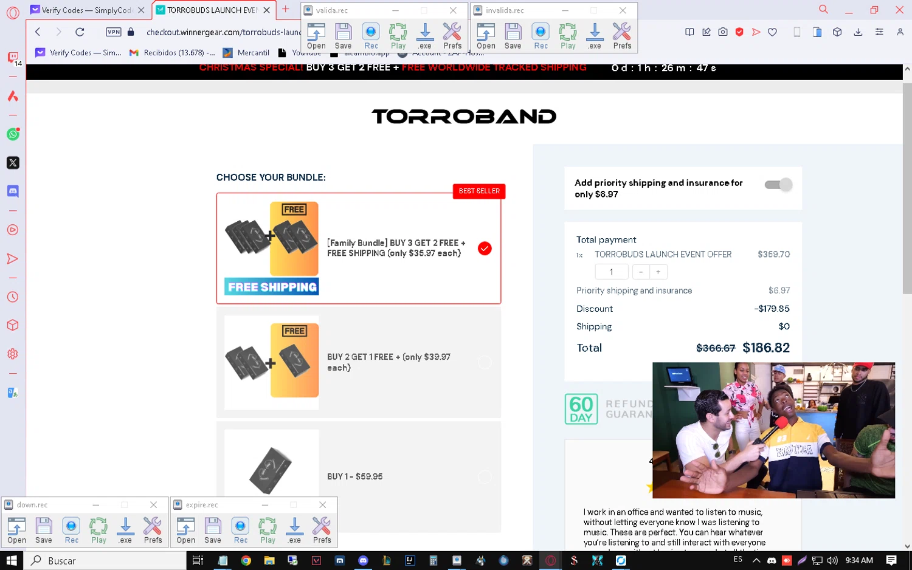Click Open in expire.rec window
912x570 pixels.
click(x=185, y=531)
